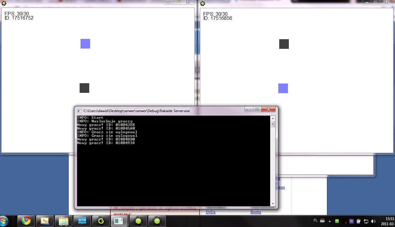Screen dimensions: 395x227
Task: Open the Books link in the browser
Action: point(256,212)
